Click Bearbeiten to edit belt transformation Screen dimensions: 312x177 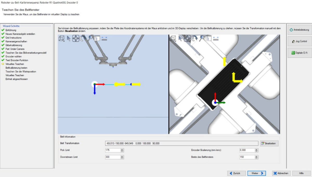tap(269, 143)
